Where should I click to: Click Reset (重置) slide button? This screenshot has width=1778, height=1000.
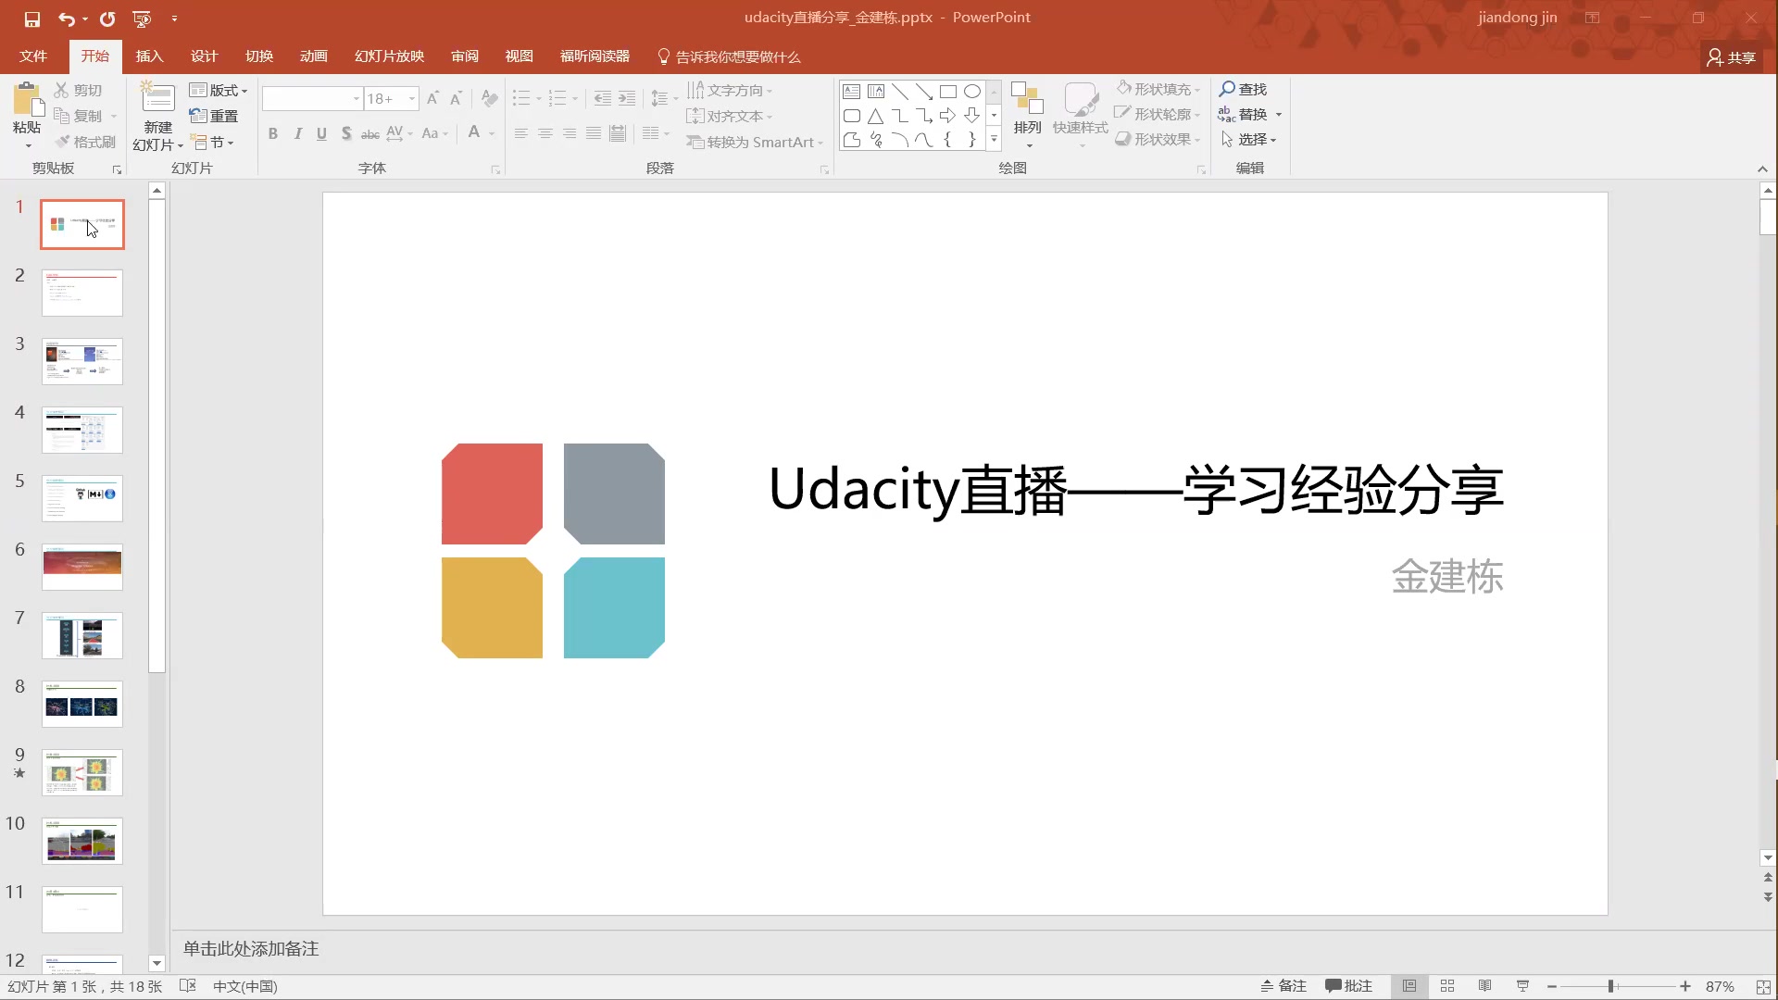(214, 116)
